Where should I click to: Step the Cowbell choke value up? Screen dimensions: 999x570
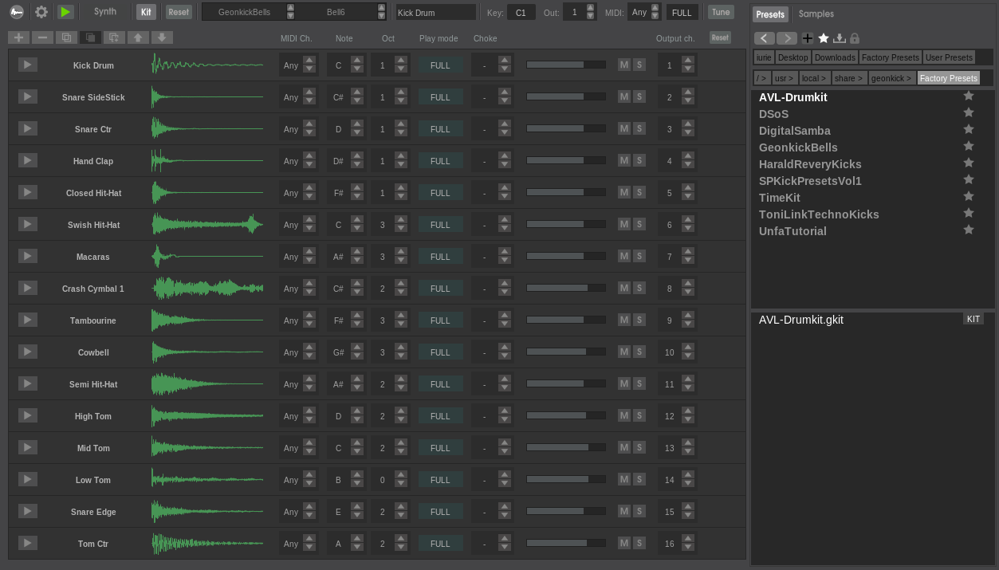click(x=505, y=347)
